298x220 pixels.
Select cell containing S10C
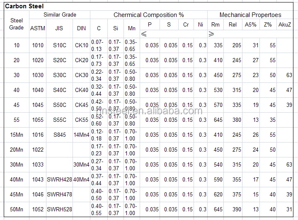pos(59,46)
